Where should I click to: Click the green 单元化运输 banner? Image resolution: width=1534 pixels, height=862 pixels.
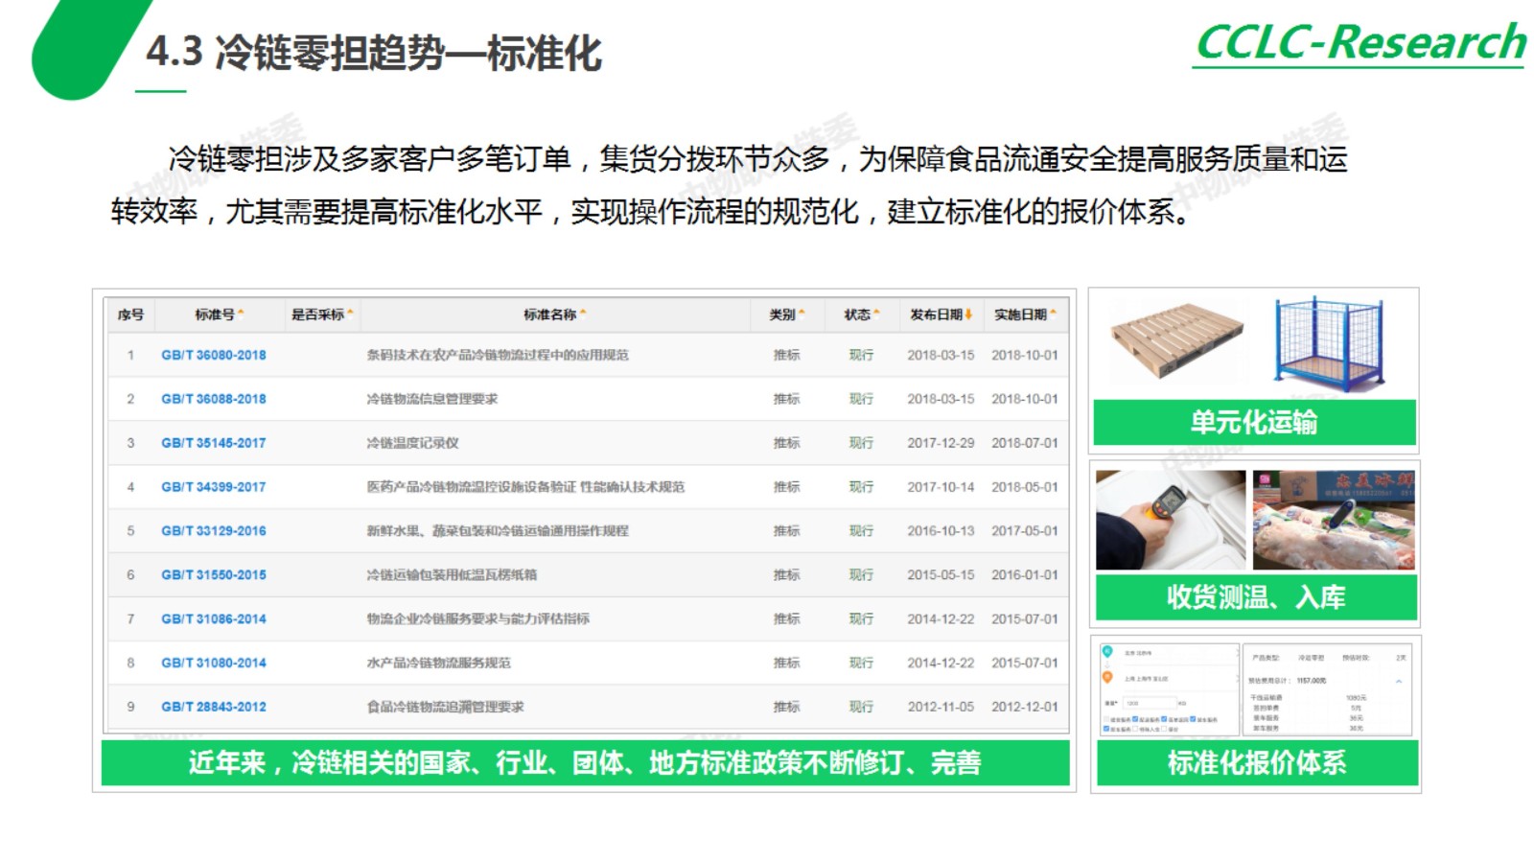click(1254, 422)
